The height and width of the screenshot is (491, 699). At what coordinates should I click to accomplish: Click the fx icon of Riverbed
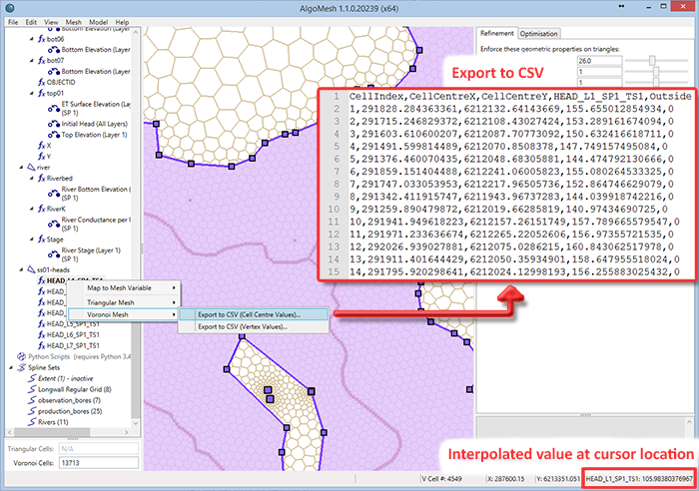[42, 178]
